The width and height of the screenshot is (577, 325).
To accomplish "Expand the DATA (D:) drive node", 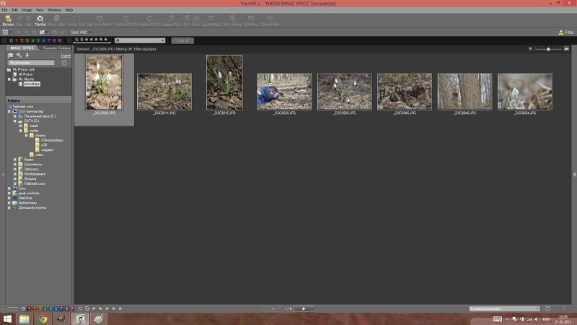I will [15, 121].
